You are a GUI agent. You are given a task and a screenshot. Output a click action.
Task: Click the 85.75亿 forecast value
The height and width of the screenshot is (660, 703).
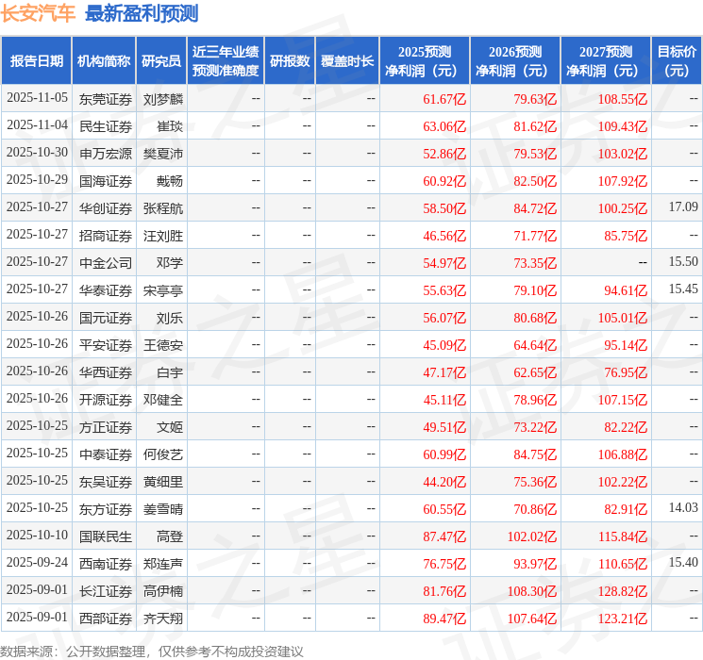(626, 236)
